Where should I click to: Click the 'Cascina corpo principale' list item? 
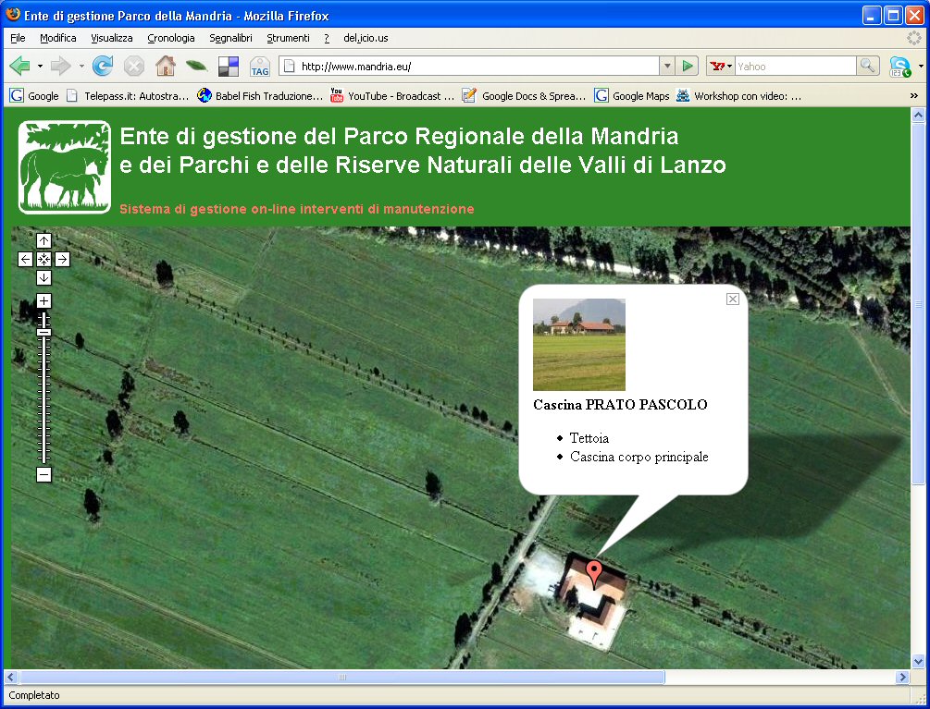[639, 457]
